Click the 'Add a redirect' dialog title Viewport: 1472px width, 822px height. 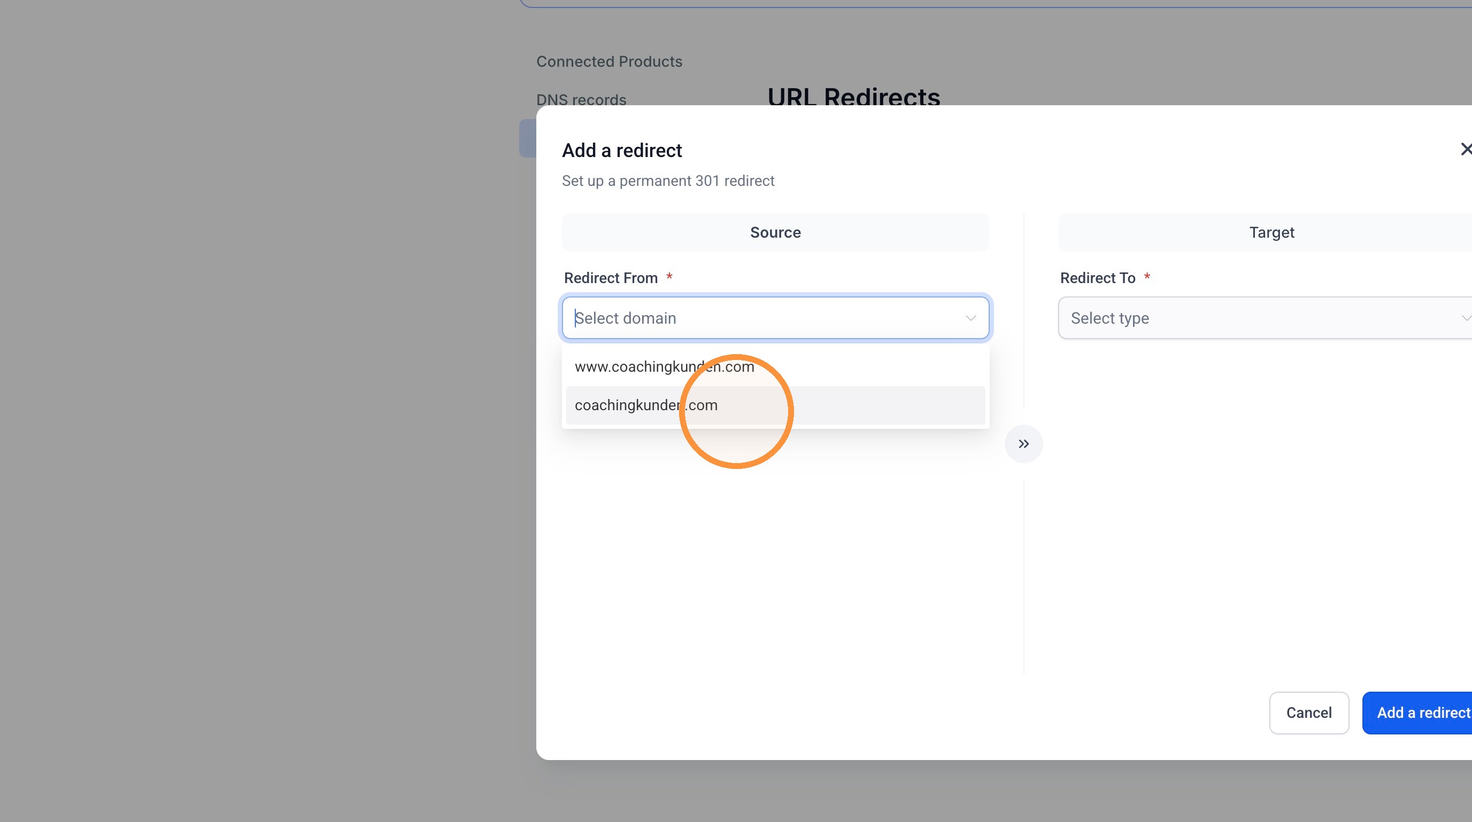point(622,150)
